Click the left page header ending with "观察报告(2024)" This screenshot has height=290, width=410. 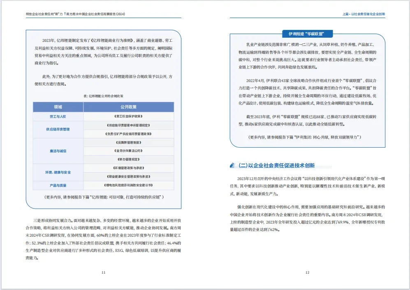(x=75, y=14)
